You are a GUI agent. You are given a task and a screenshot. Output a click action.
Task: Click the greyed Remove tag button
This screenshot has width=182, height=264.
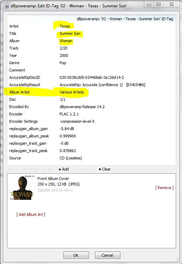(x=84, y=169)
